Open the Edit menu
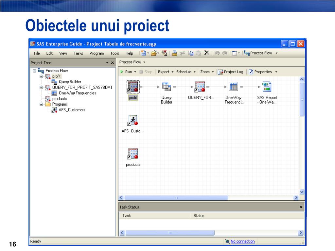This screenshot has height=251, width=335. coord(49,53)
